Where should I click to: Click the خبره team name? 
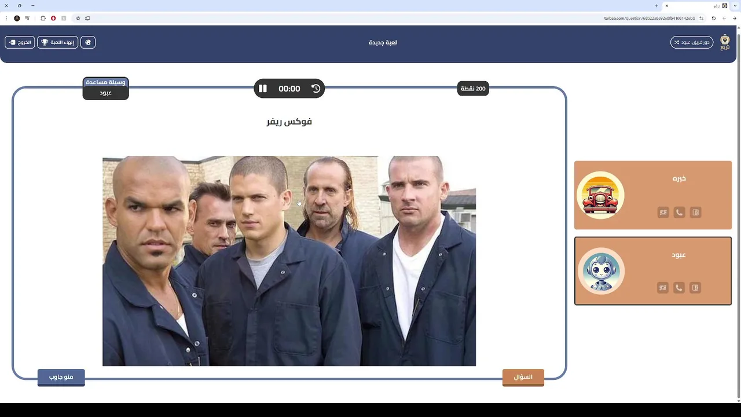tap(679, 178)
